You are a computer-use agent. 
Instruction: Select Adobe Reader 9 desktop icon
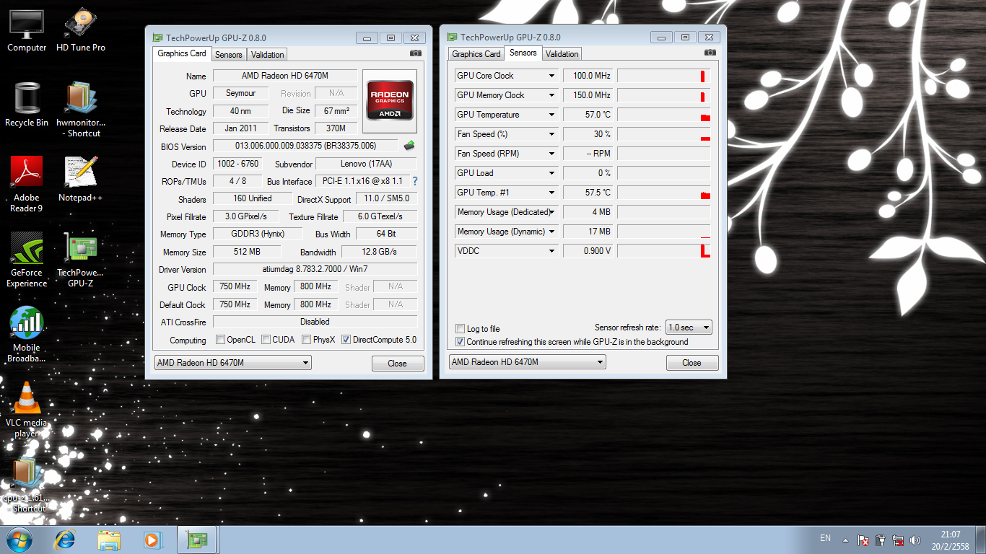click(x=27, y=185)
